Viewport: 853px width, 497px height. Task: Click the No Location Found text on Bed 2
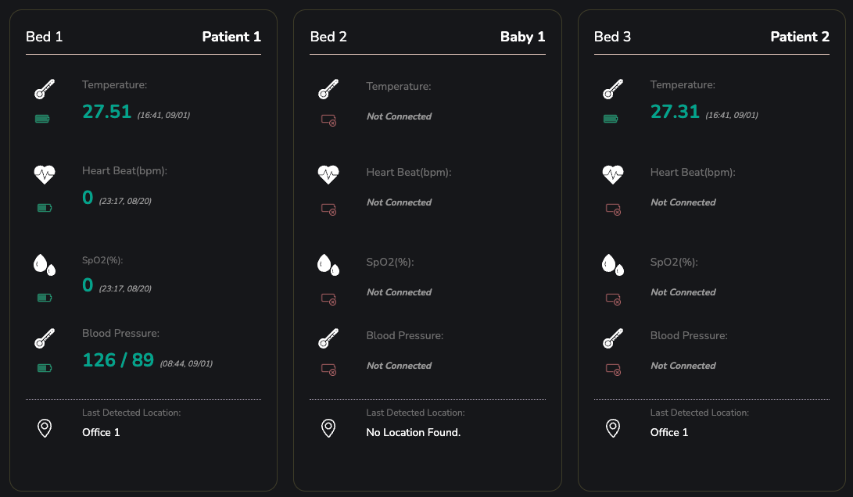414,432
